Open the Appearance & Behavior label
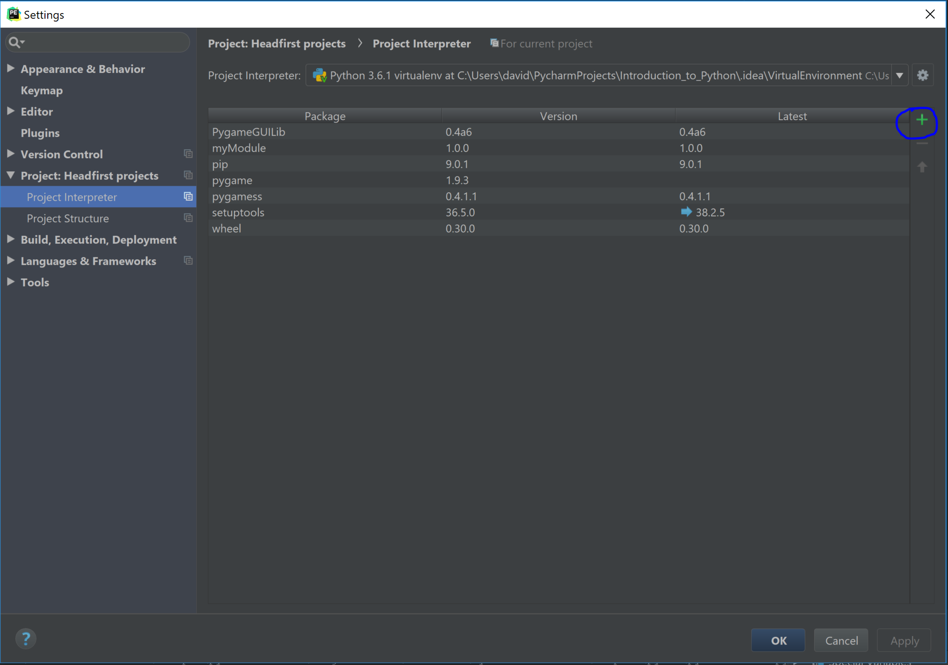The height and width of the screenshot is (665, 948). click(83, 69)
